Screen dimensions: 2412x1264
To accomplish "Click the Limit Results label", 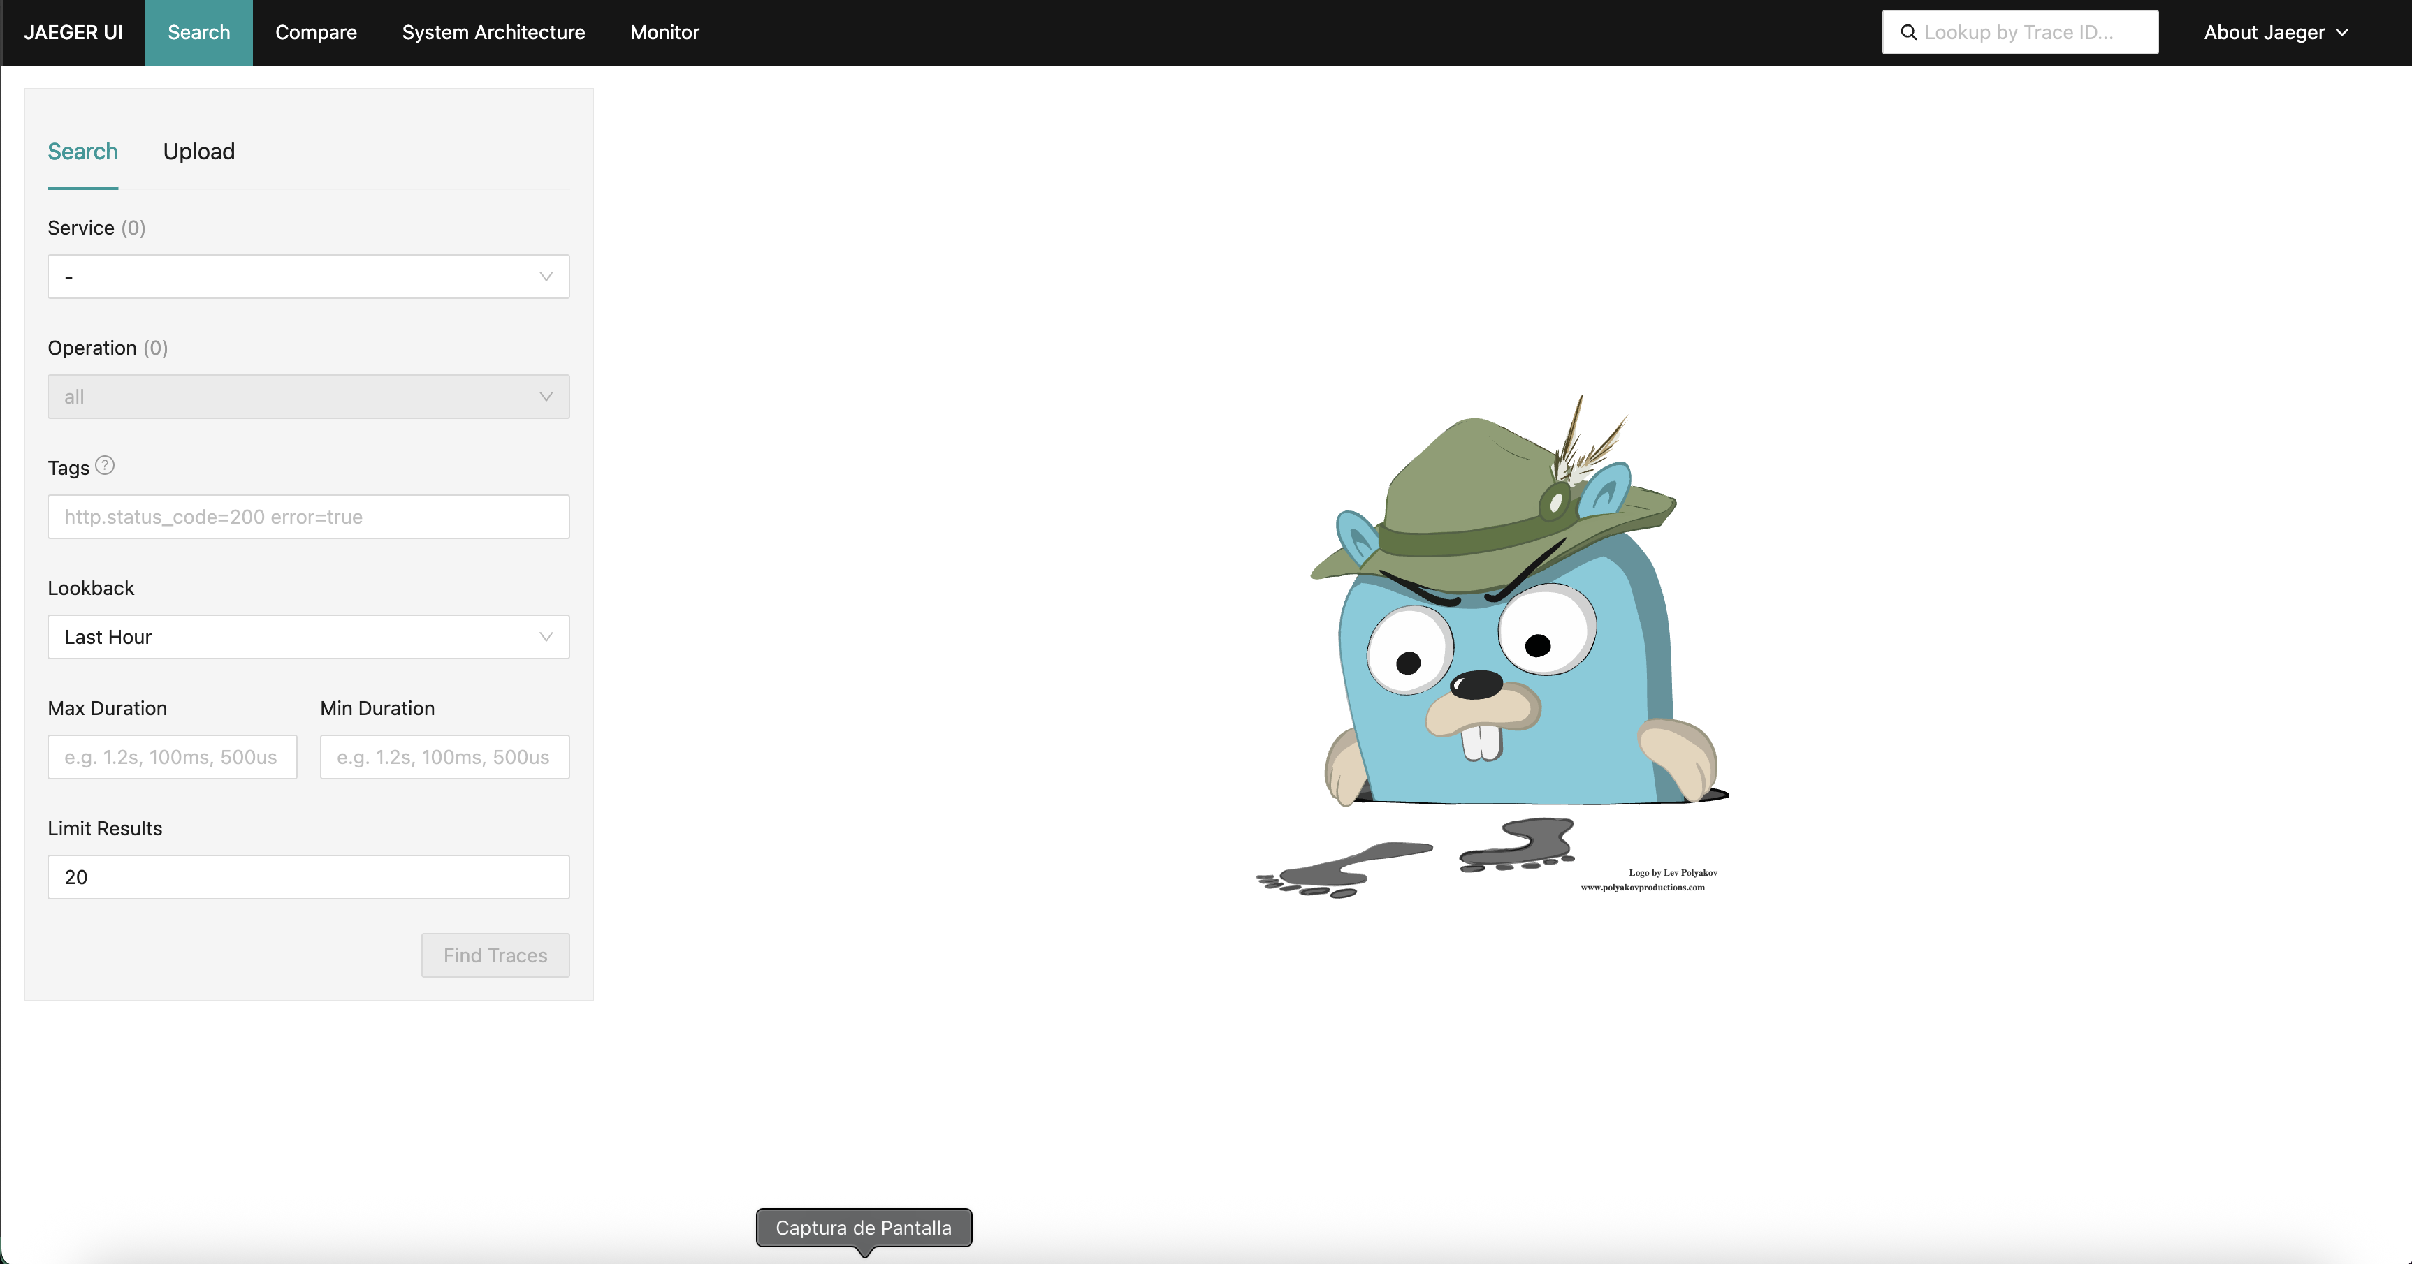I will click(105, 828).
